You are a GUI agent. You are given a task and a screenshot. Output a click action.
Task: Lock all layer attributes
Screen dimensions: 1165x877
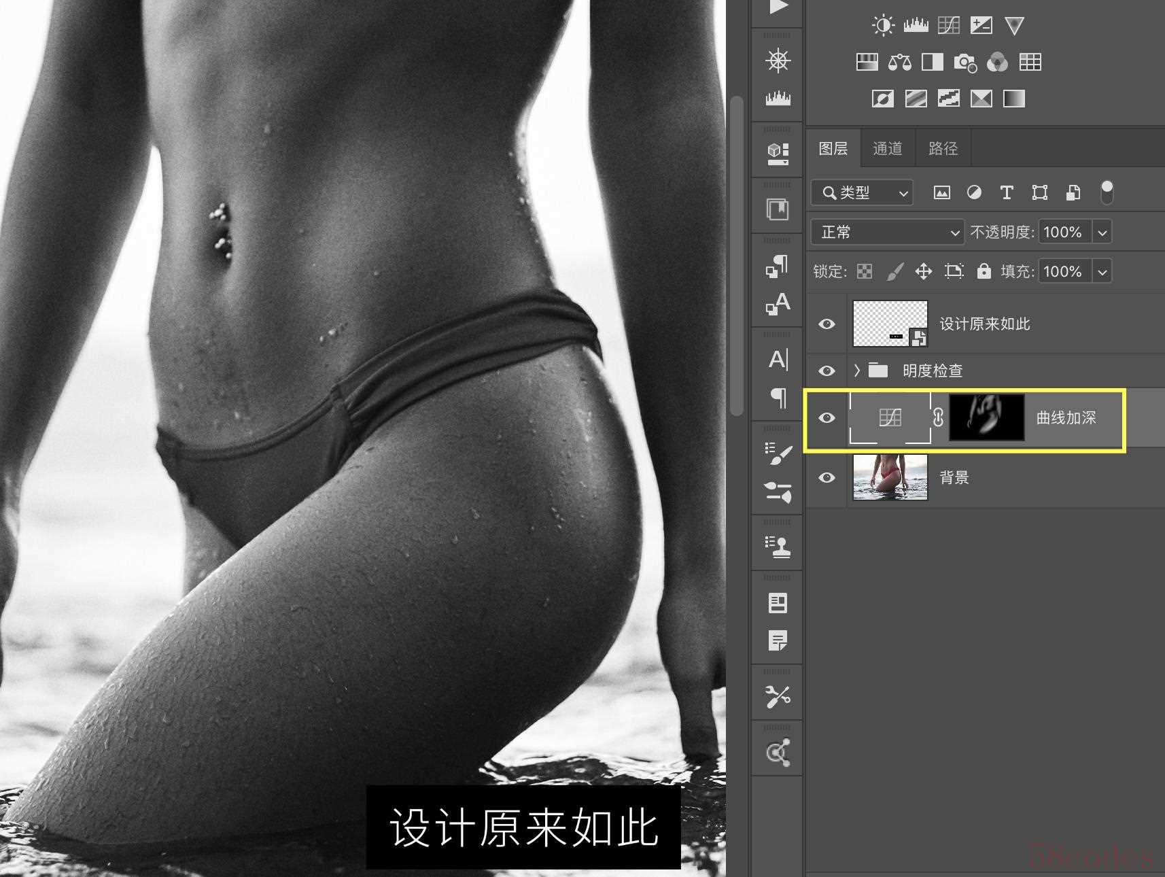[984, 271]
